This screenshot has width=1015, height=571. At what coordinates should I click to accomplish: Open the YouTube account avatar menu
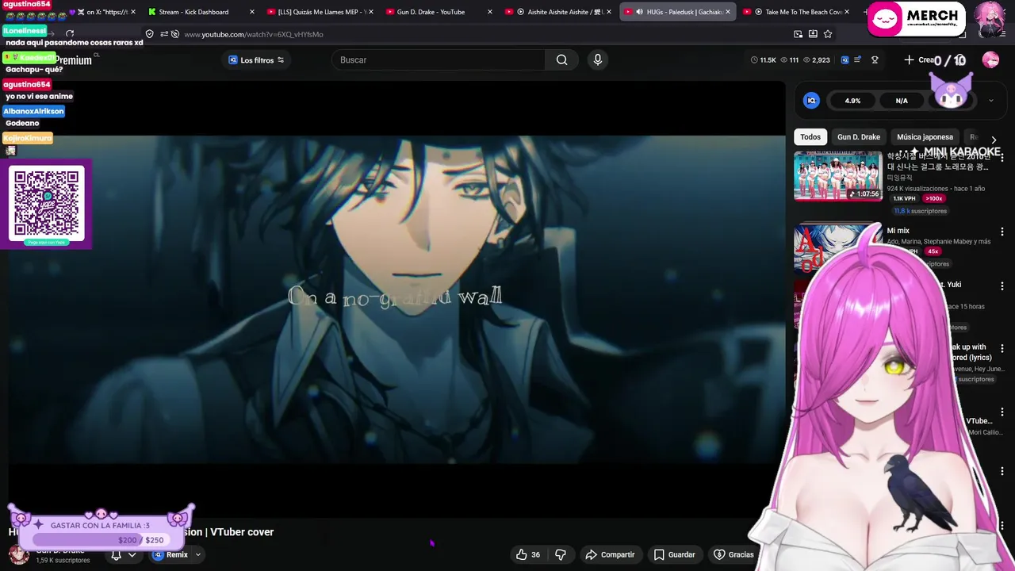(990, 59)
